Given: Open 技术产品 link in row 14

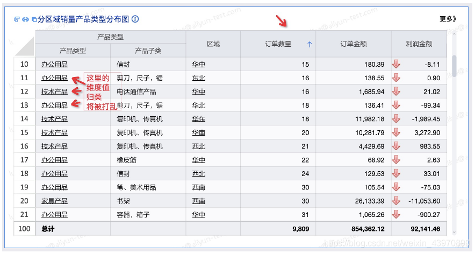Looking at the screenshot, I should 54,119.
